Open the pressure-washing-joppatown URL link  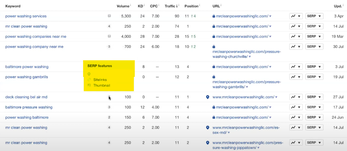[x=248, y=145]
